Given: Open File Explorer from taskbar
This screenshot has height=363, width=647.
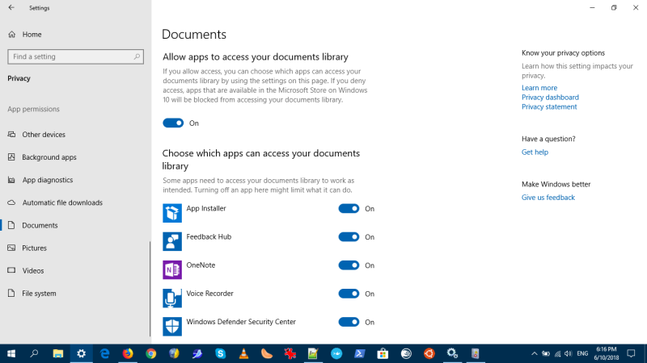Looking at the screenshot, I should 57,353.
